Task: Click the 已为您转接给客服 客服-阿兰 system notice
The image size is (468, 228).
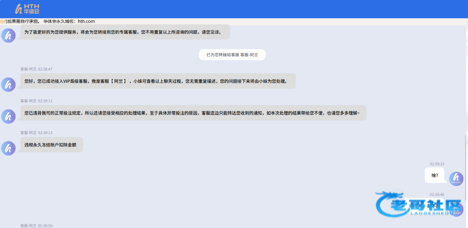Action: pos(232,55)
